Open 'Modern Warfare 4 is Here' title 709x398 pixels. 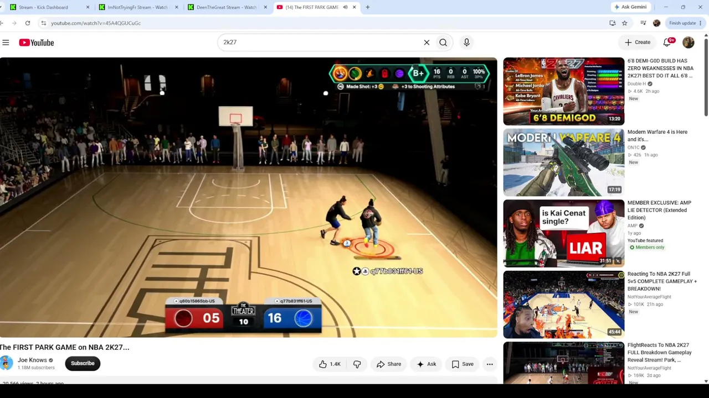657,135
